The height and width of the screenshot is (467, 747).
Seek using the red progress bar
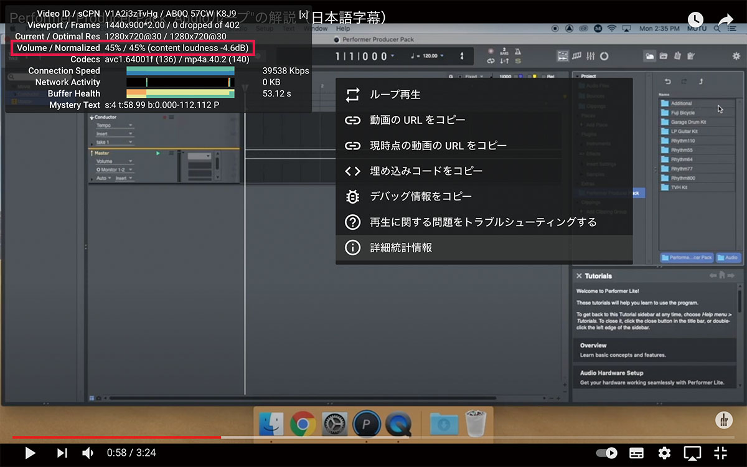coord(116,437)
